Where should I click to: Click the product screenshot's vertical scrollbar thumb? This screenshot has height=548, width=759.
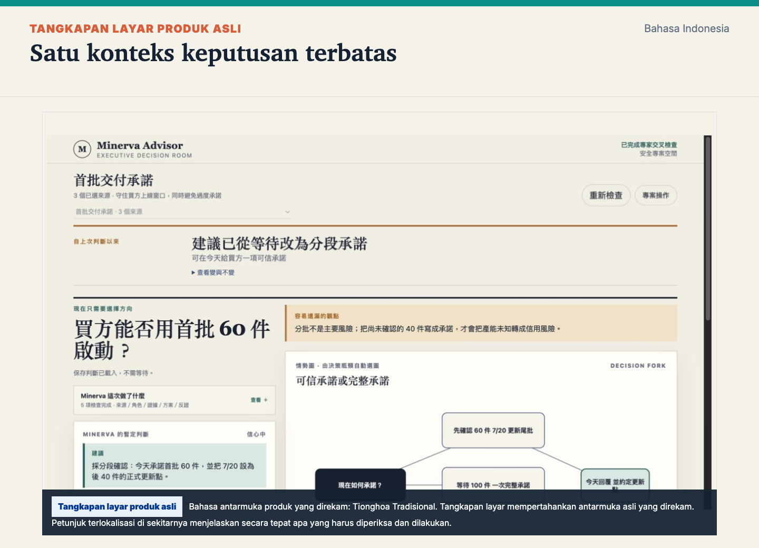pyautogui.click(x=708, y=228)
